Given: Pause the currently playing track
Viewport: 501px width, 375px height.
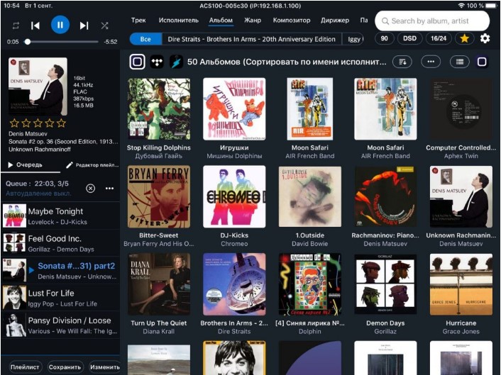Looking at the screenshot, I should coord(60,26).
